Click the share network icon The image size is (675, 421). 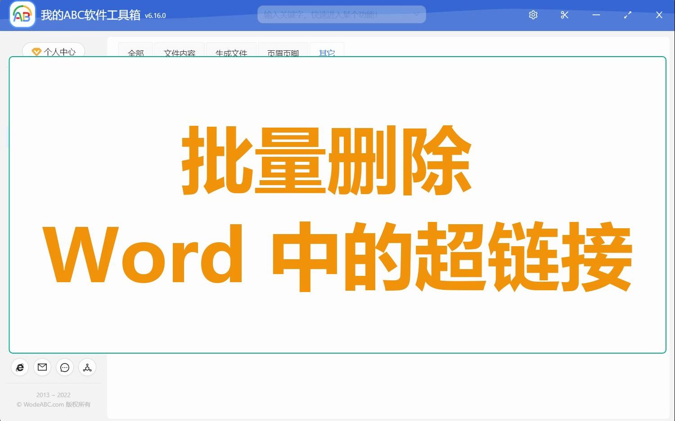pyautogui.click(x=87, y=368)
